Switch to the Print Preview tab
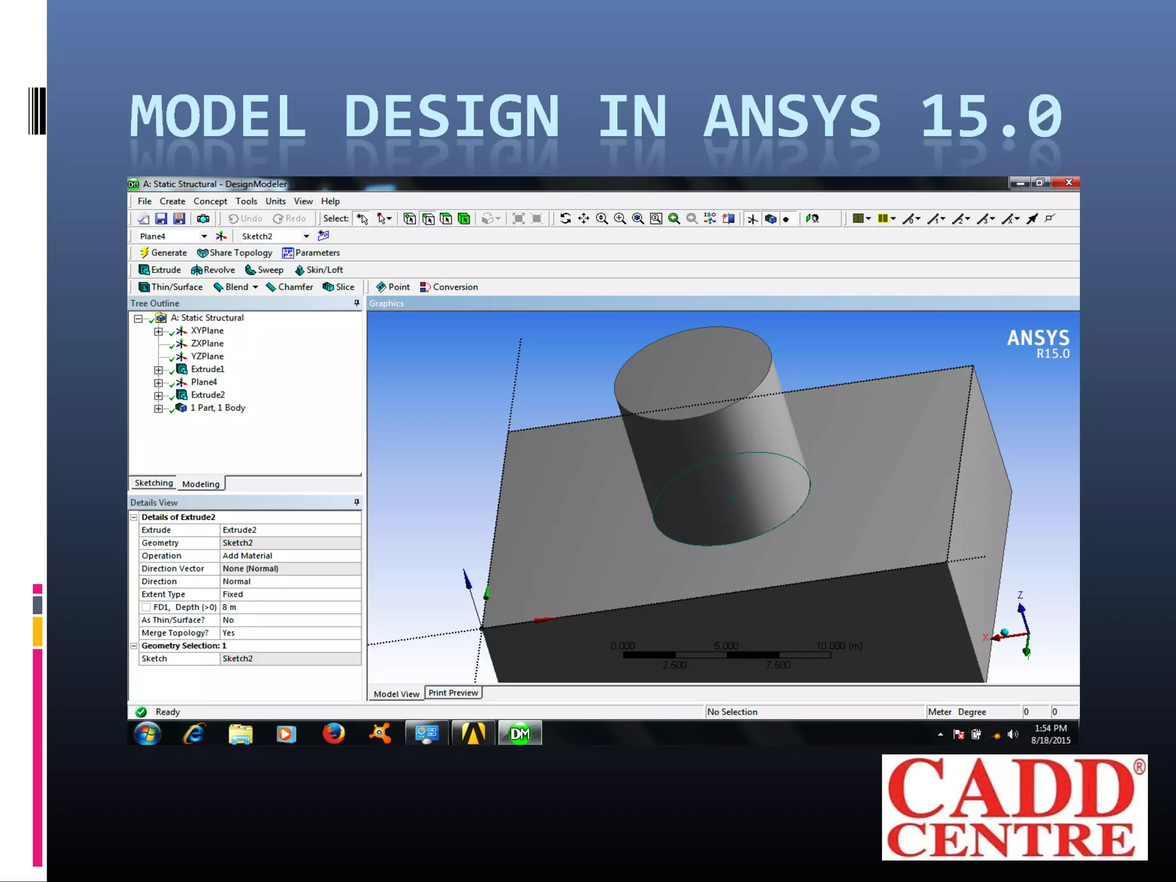Image resolution: width=1176 pixels, height=882 pixels. tap(453, 693)
